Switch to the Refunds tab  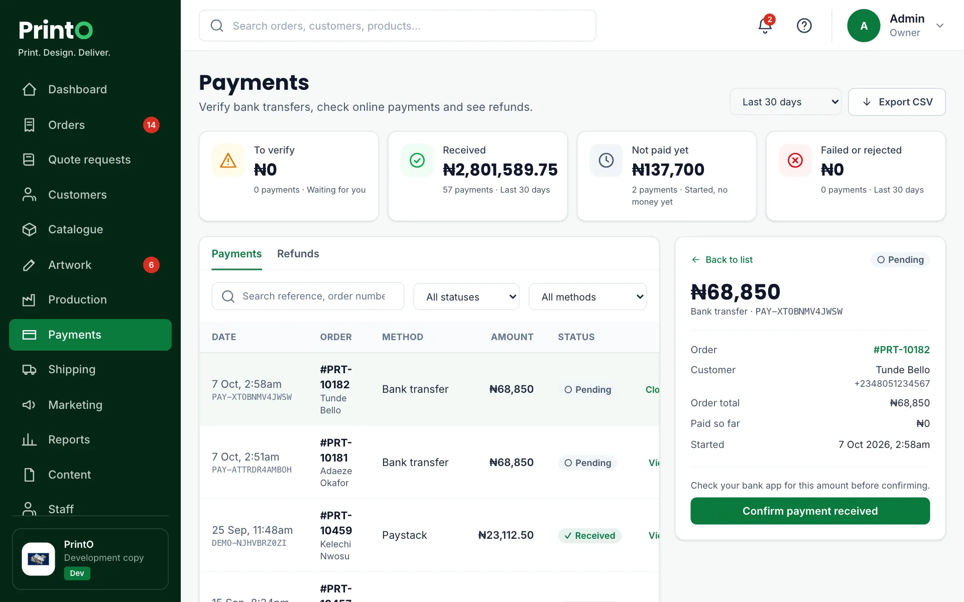point(298,254)
